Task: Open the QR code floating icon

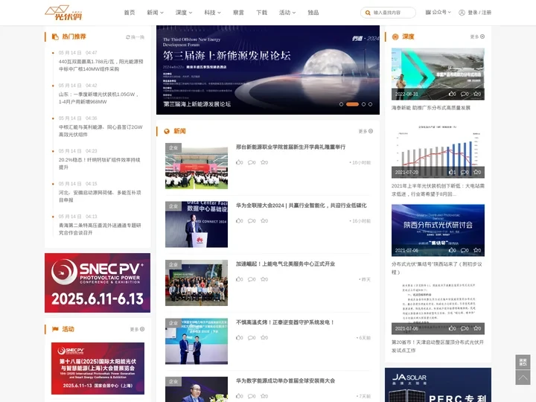Action: pos(523,362)
